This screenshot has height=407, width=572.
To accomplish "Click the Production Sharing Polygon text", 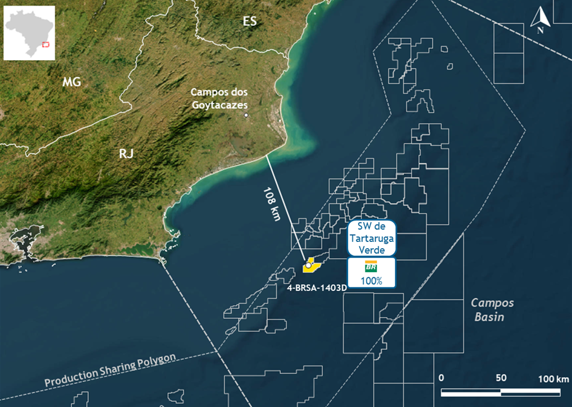I will click(110, 371).
